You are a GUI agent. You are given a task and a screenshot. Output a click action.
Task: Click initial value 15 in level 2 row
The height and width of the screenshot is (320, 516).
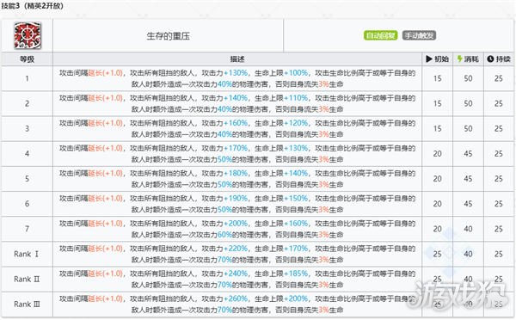438,104
